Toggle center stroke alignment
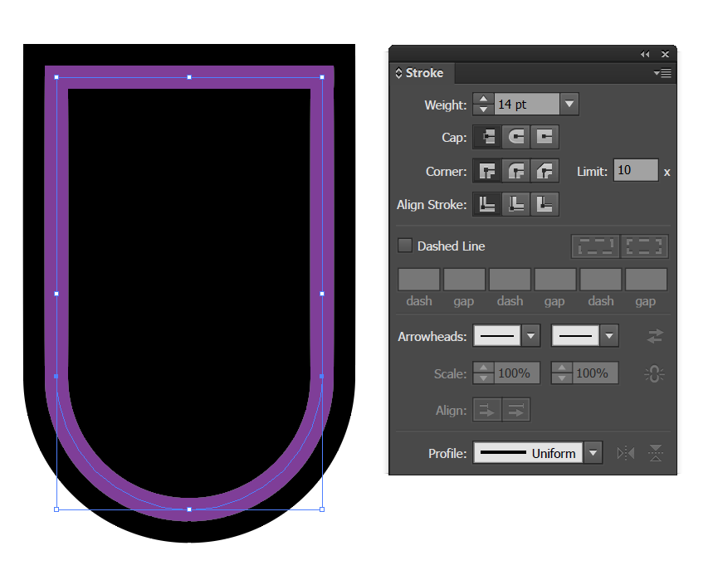The image size is (713, 575). [x=515, y=204]
